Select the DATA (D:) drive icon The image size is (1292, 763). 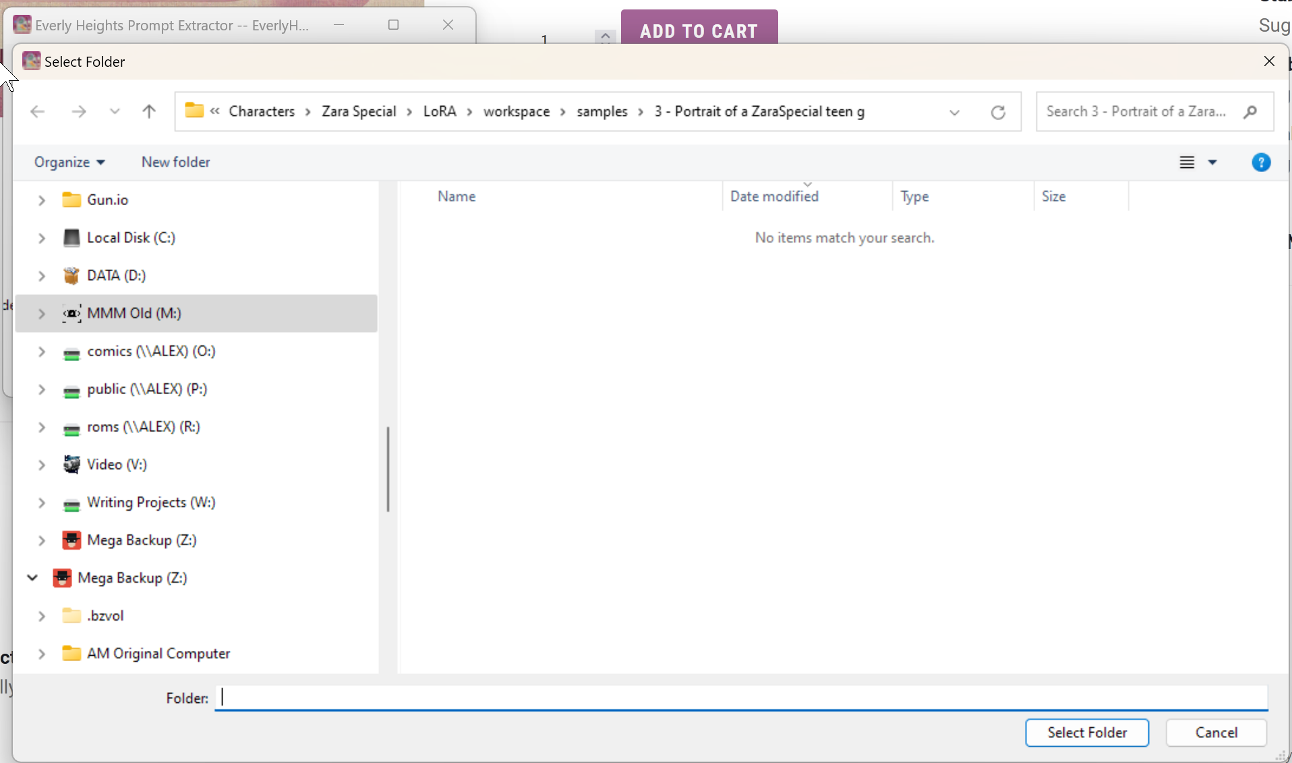pyautogui.click(x=71, y=276)
